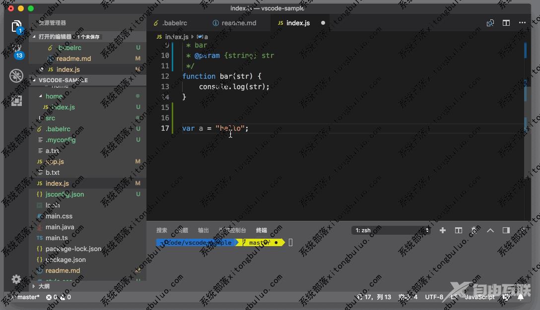Viewport: 540px width, 310px height.
Task: Open .myconfig file in explorer
Action: tap(87, 140)
